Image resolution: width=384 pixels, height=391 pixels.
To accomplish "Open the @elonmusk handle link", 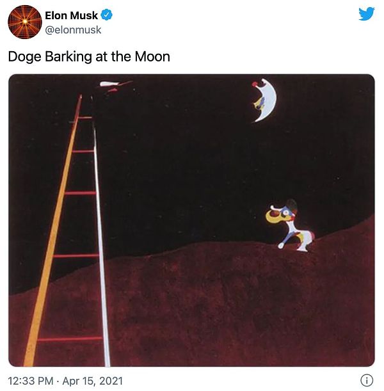I will click(73, 29).
